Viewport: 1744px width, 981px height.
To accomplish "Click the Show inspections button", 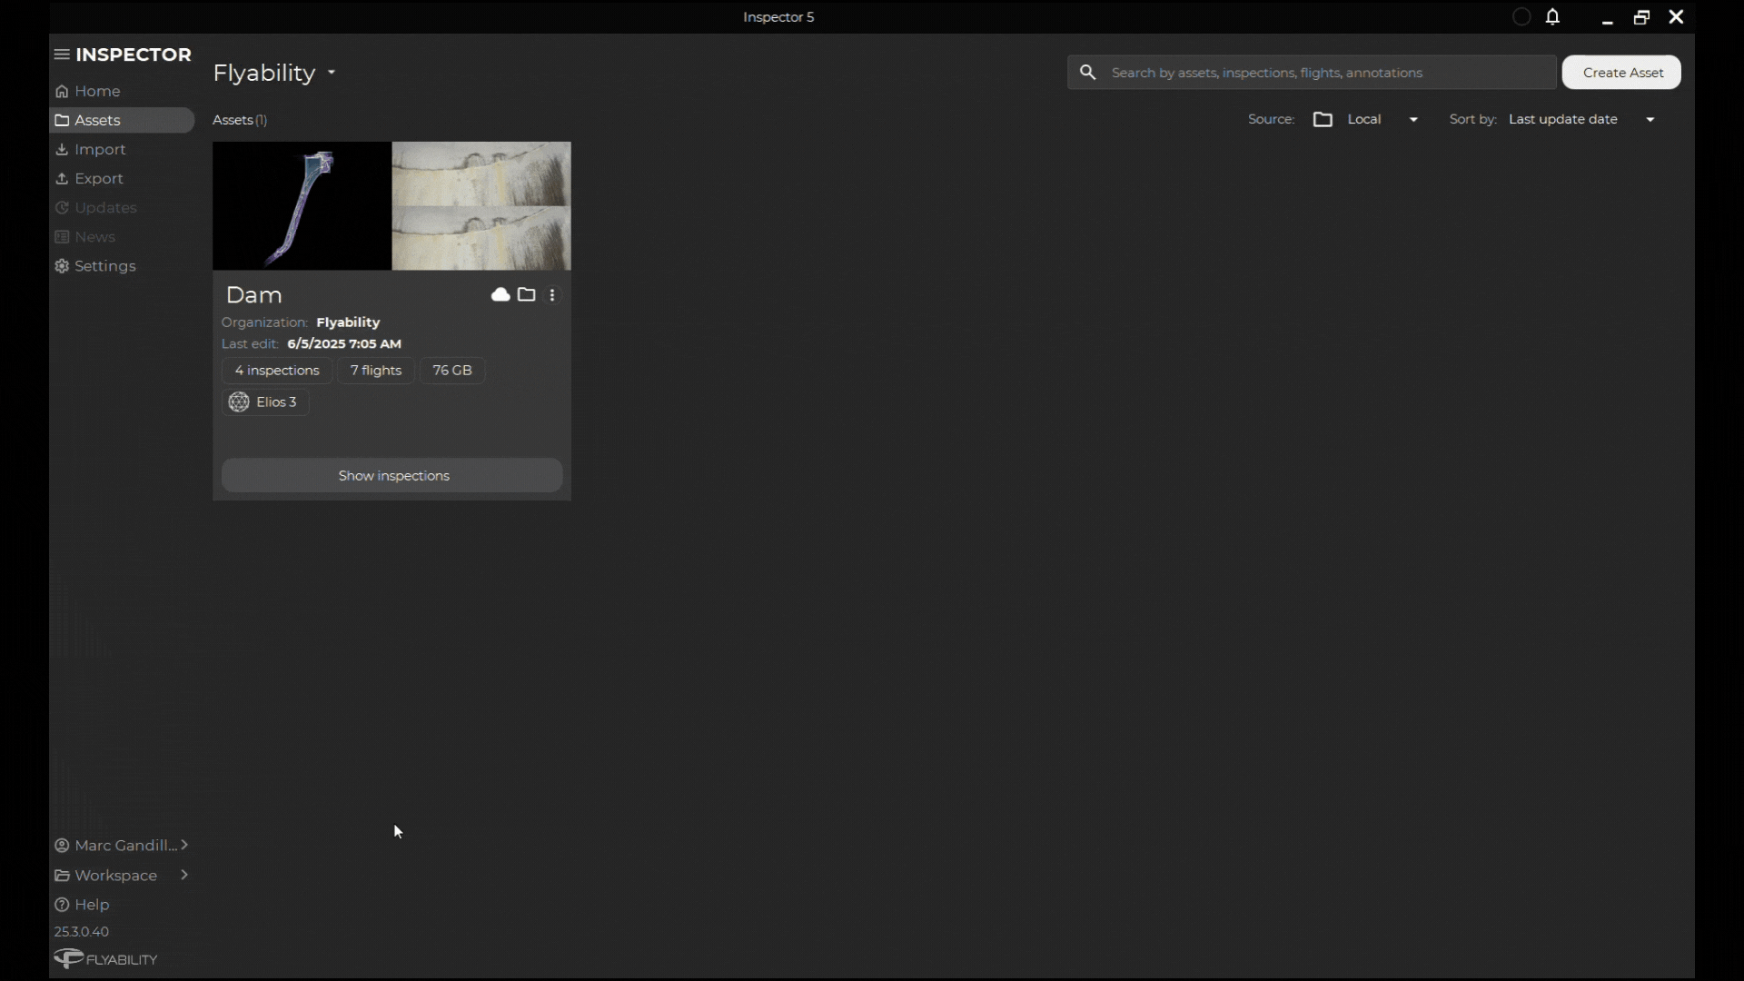I will 392,476.
